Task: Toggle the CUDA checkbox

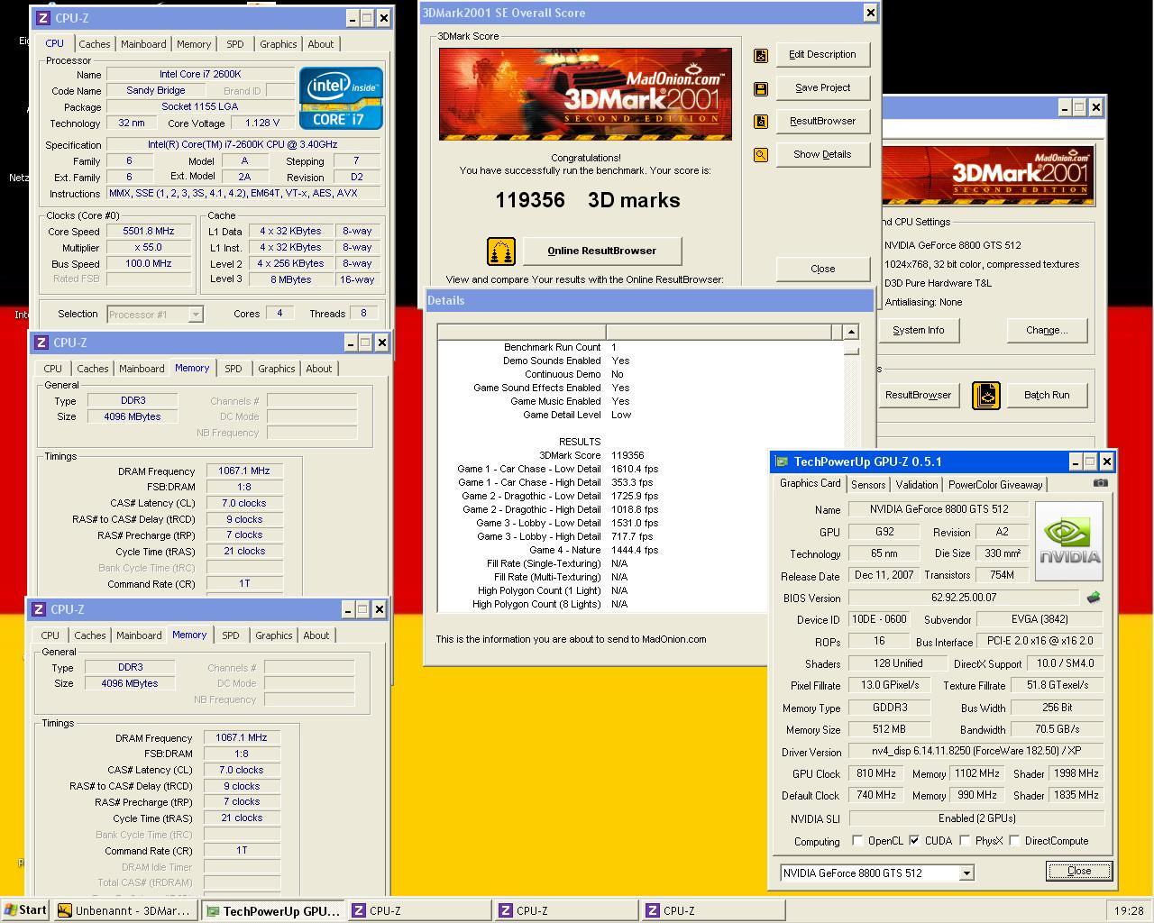Action: point(914,840)
